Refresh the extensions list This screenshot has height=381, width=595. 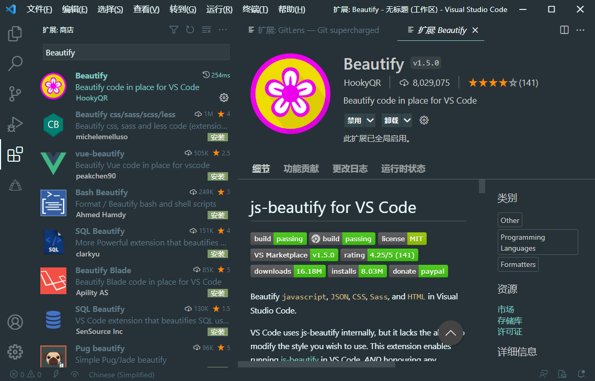click(190, 30)
